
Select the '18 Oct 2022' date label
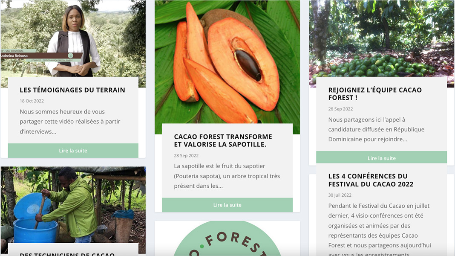pos(32,101)
